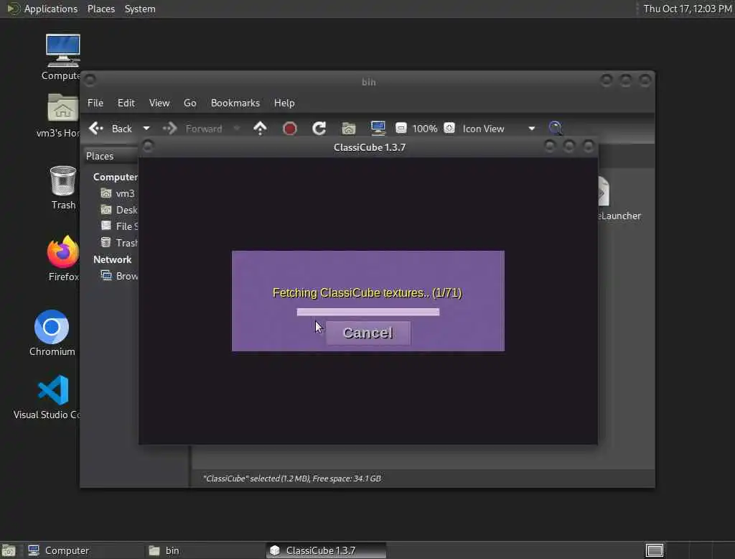Show desktop via taskbar icon

pos(9,550)
